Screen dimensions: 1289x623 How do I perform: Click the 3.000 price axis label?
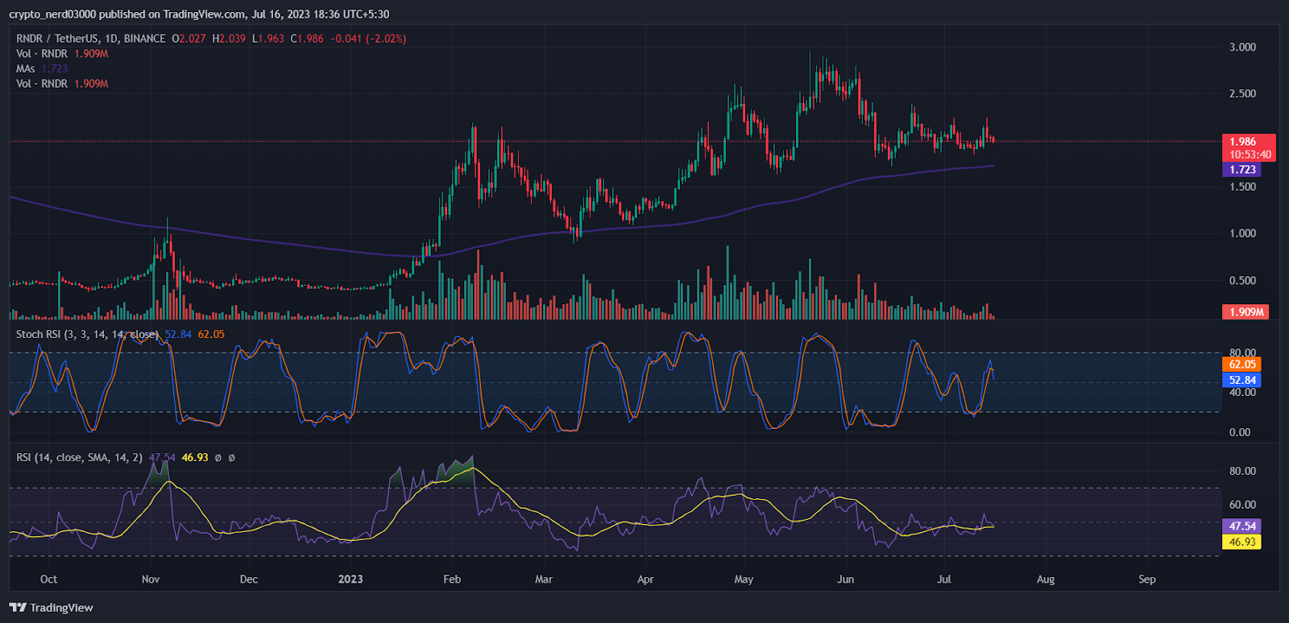1242,47
